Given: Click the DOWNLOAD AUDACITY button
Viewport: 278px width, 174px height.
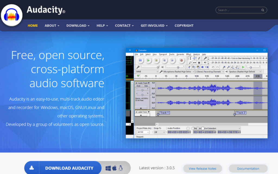Looking at the screenshot, I should 63,168.
